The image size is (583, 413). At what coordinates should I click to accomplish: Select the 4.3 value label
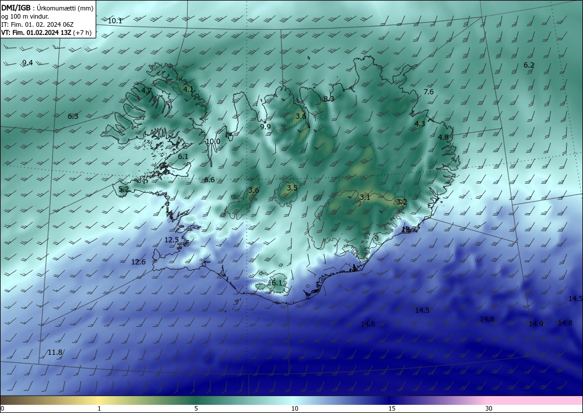pyautogui.click(x=420, y=123)
